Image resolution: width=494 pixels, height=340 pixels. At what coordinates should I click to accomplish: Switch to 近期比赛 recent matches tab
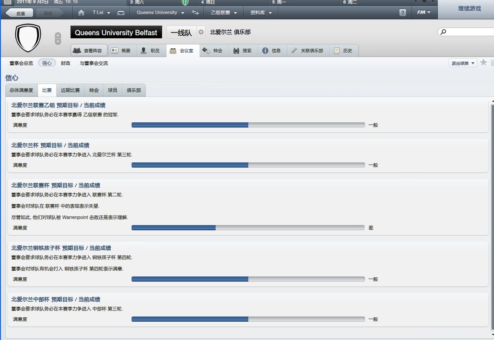(70, 91)
